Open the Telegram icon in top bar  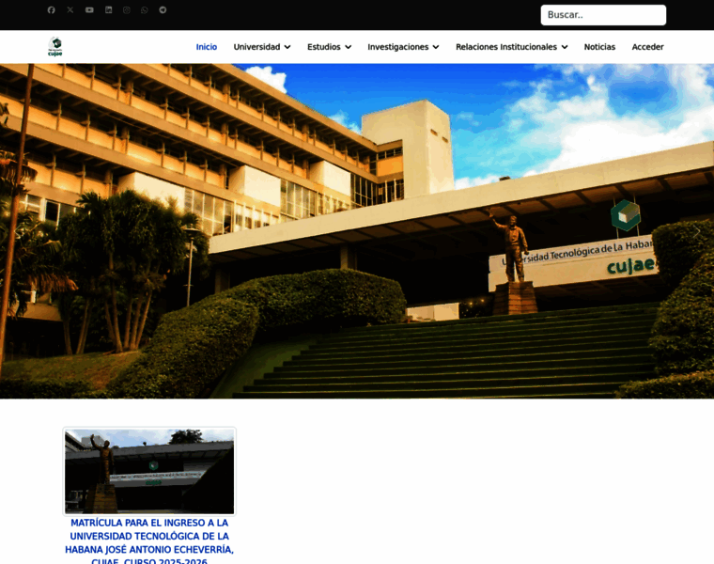[x=163, y=10]
